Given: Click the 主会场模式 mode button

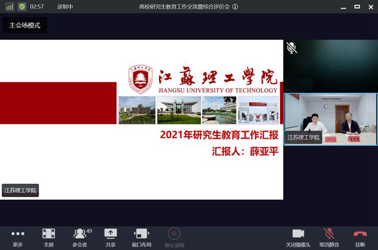Looking at the screenshot, I should click(x=25, y=25).
